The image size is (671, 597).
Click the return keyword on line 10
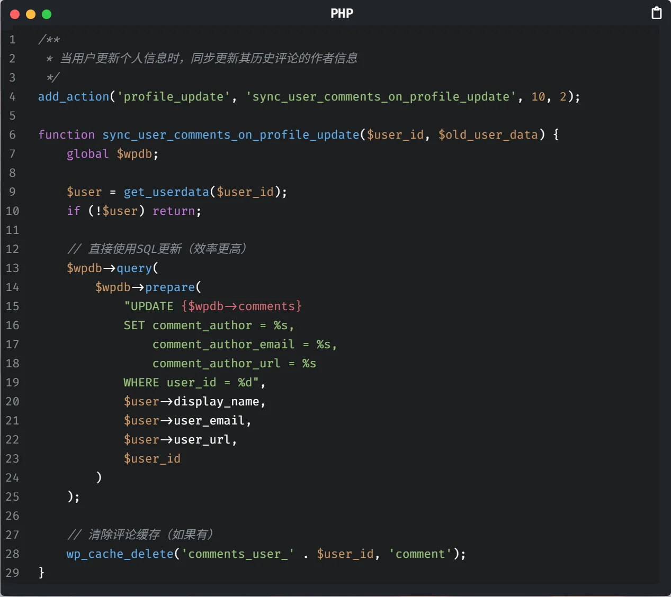174,211
